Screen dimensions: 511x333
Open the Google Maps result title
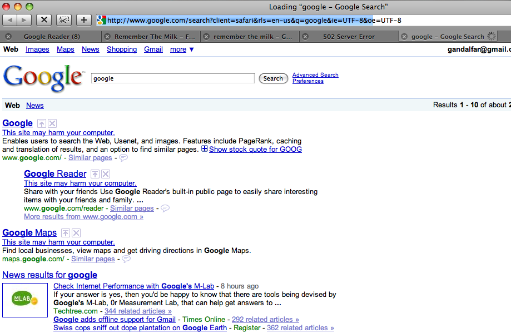(29, 232)
